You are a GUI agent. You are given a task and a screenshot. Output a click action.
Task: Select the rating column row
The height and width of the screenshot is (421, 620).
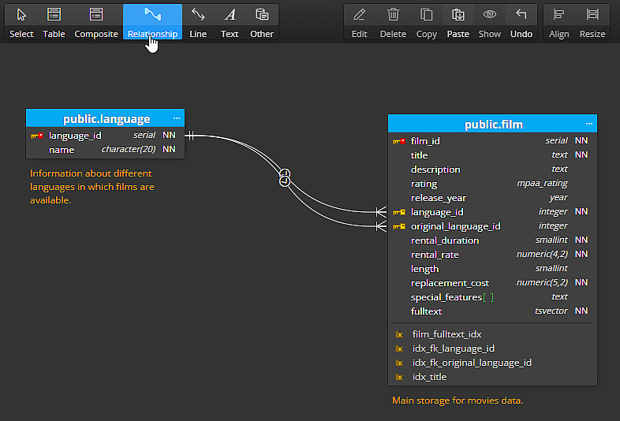click(493, 184)
